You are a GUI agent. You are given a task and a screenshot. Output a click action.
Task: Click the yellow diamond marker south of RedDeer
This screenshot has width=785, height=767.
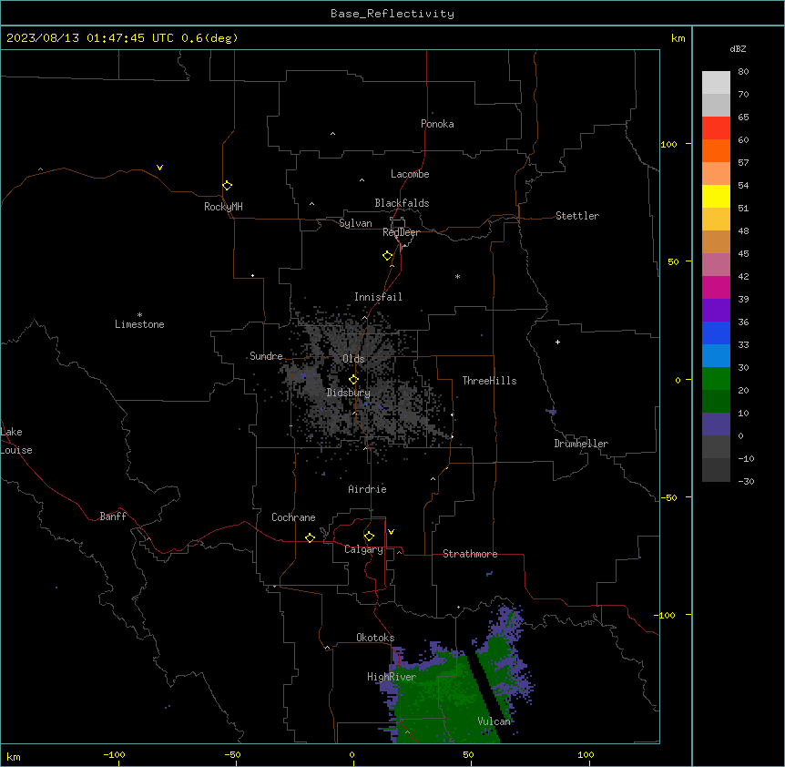387,256
